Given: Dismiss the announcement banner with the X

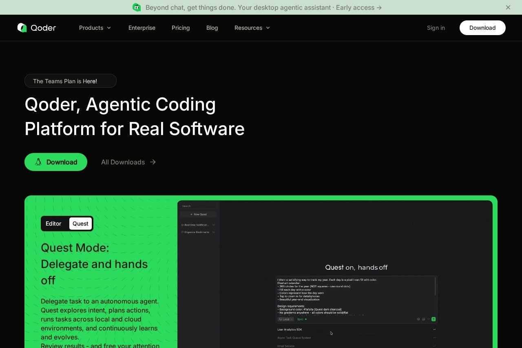Looking at the screenshot, I should [508, 7].
